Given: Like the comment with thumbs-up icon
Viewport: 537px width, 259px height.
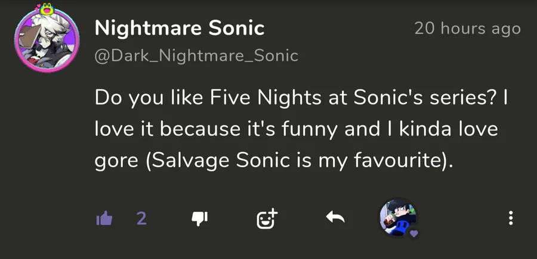Looking at the screenshot, I should coord(104,219).
